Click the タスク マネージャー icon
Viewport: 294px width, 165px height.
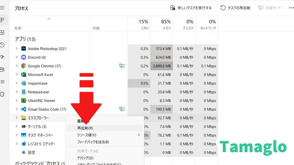(x=24, y=135)
